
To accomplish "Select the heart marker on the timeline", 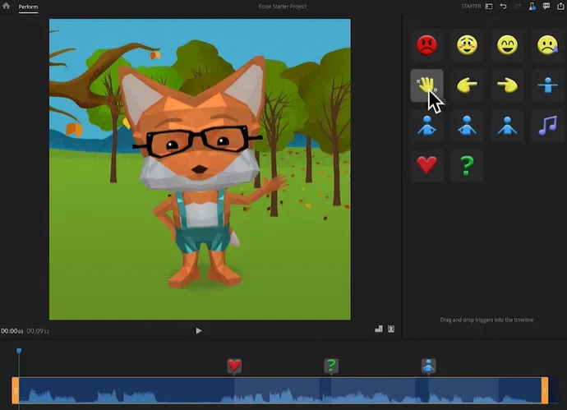I will [234, 366].
